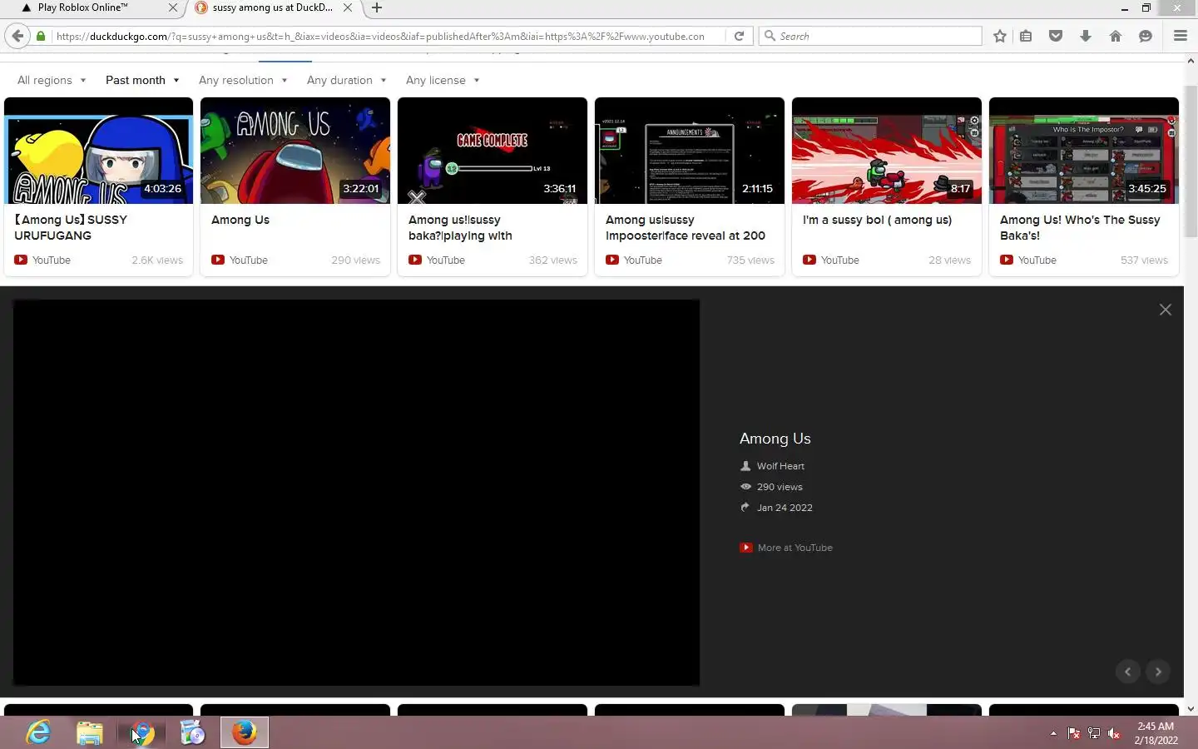The height and width of the screenshot is (749, 1198).
Task: Click the green padlock site security icon
Action: tap(40, 36)
